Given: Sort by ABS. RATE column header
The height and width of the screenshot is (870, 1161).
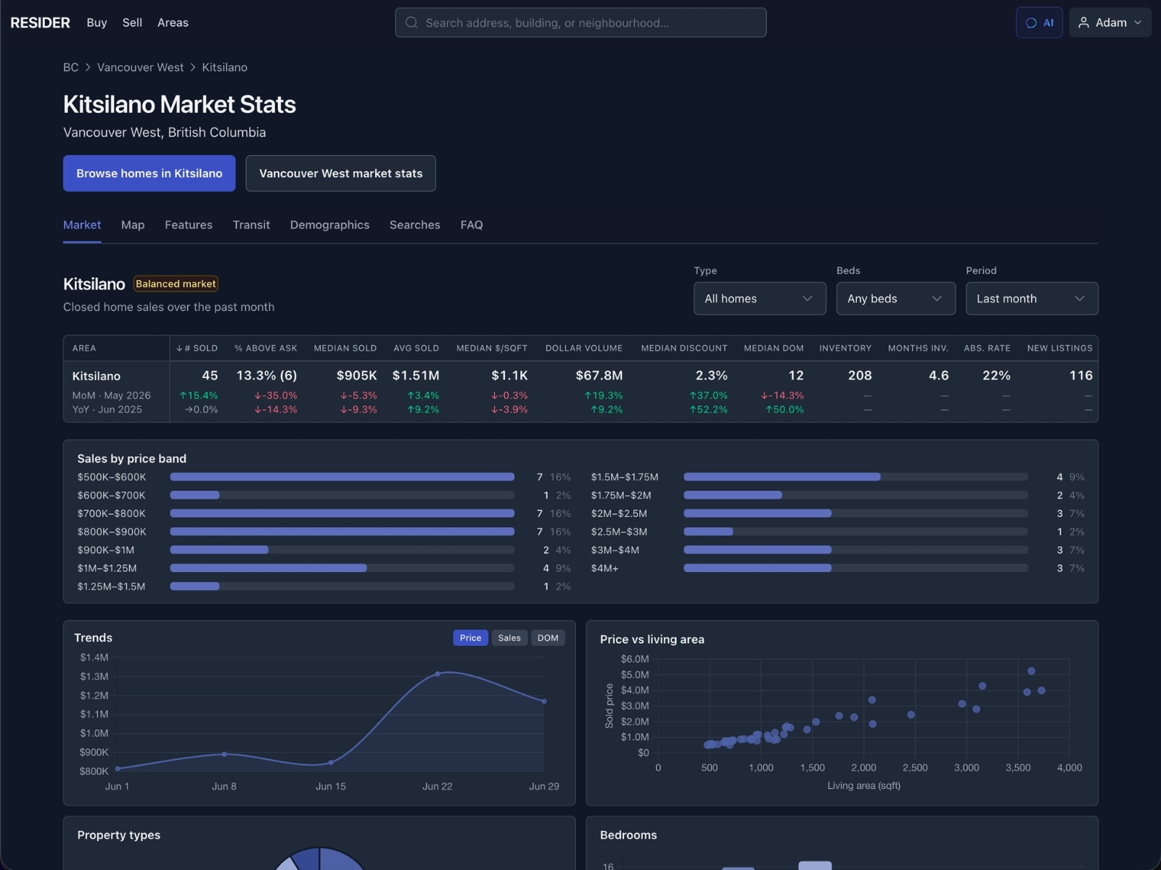Looking at the screenshot, I should click(x=987, y=348).
